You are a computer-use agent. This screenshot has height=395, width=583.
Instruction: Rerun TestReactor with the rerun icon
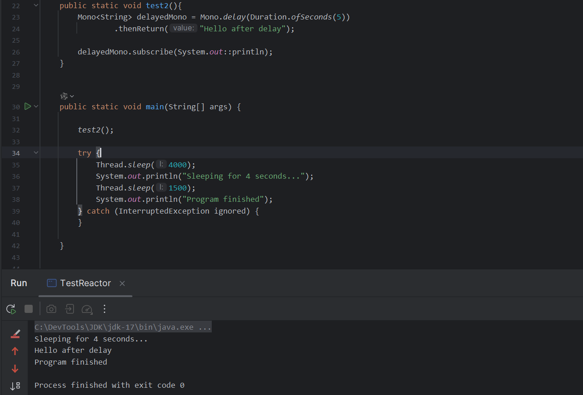click(x=11, y=309)
